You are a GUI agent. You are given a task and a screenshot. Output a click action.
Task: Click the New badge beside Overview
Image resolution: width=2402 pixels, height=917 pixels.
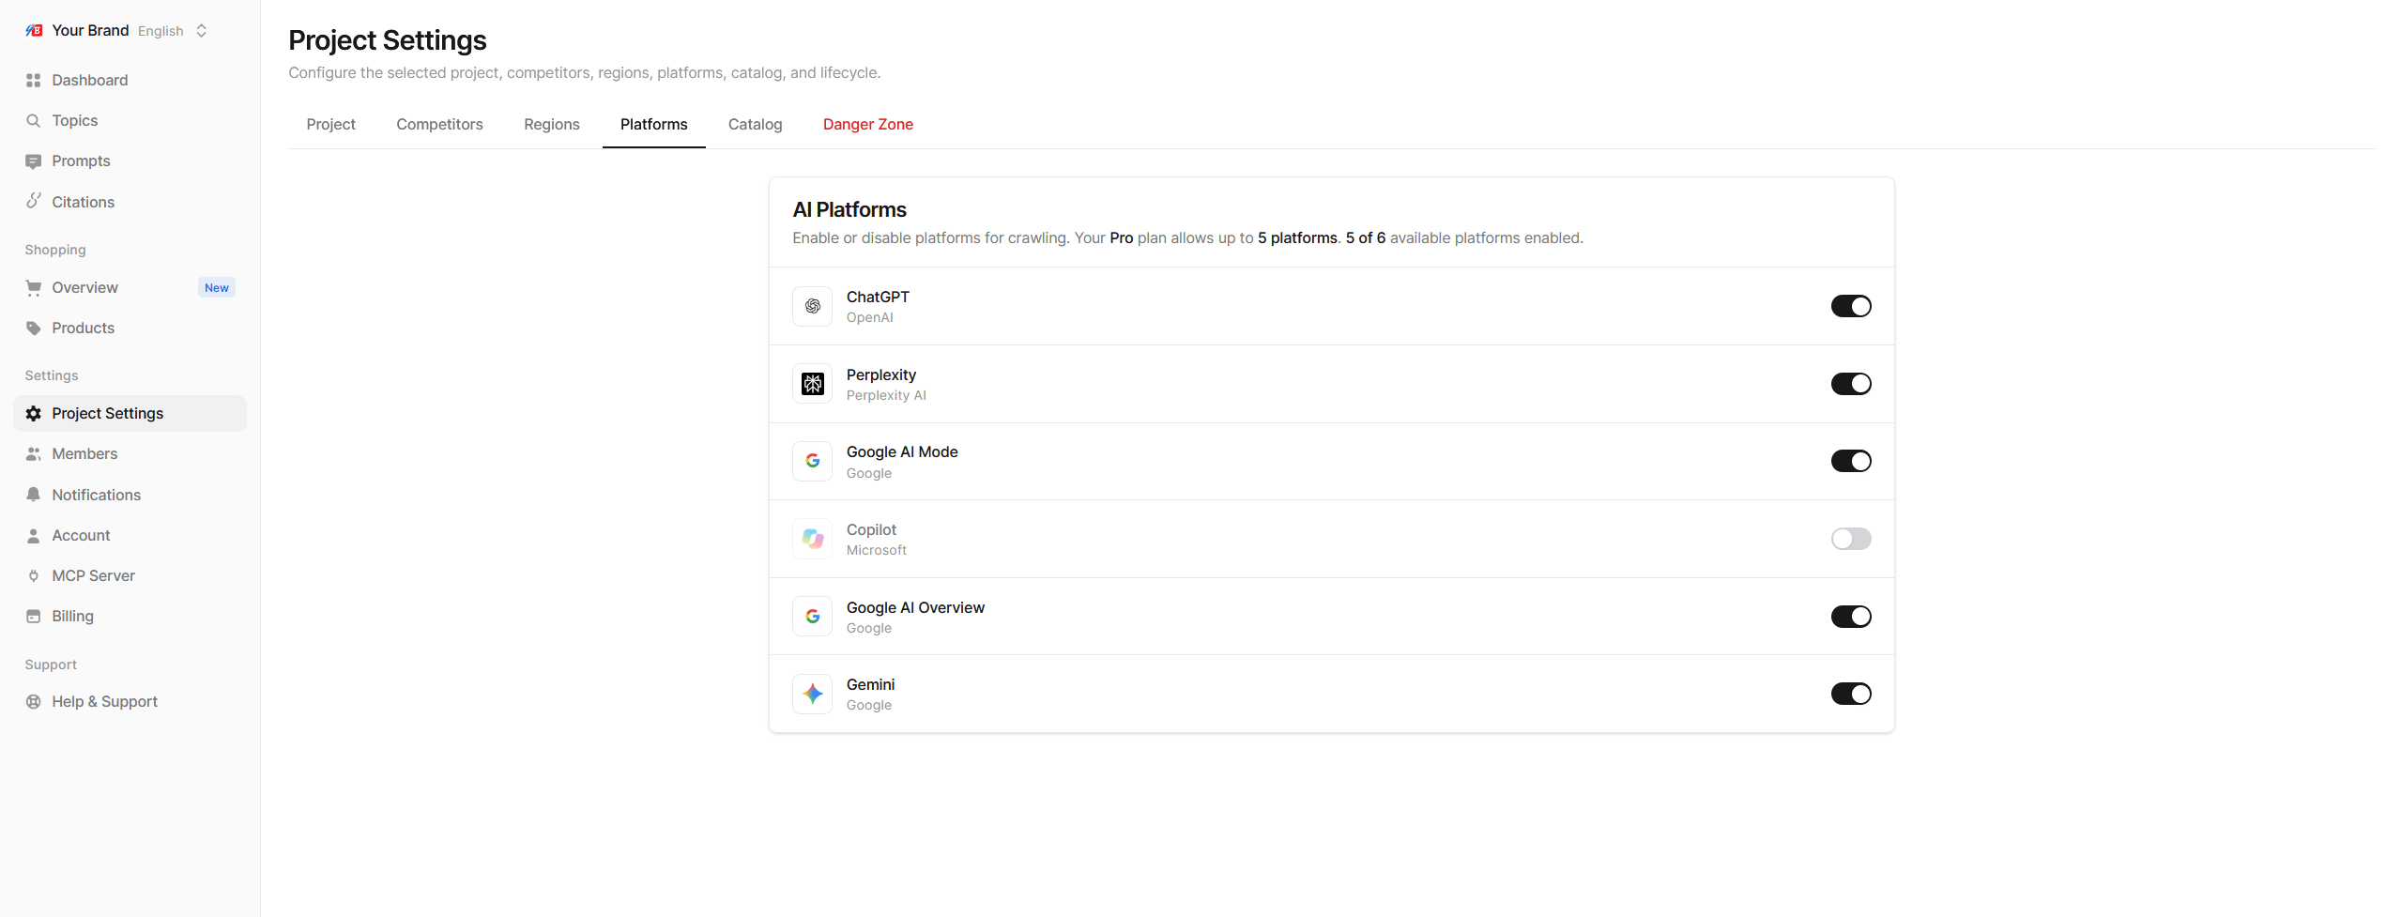pos(217,288)
